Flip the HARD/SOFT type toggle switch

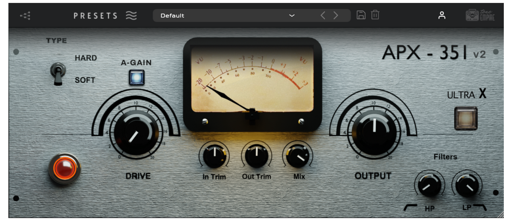[x=58, y=73]
